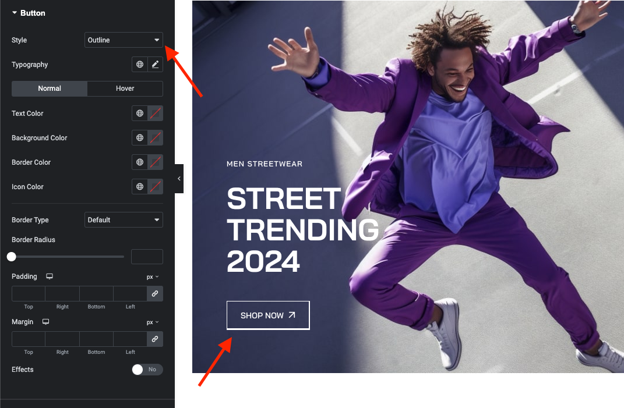The image size is (624, 408).
Task: Click globe icon for Border Color
Action: pos(140,162)
